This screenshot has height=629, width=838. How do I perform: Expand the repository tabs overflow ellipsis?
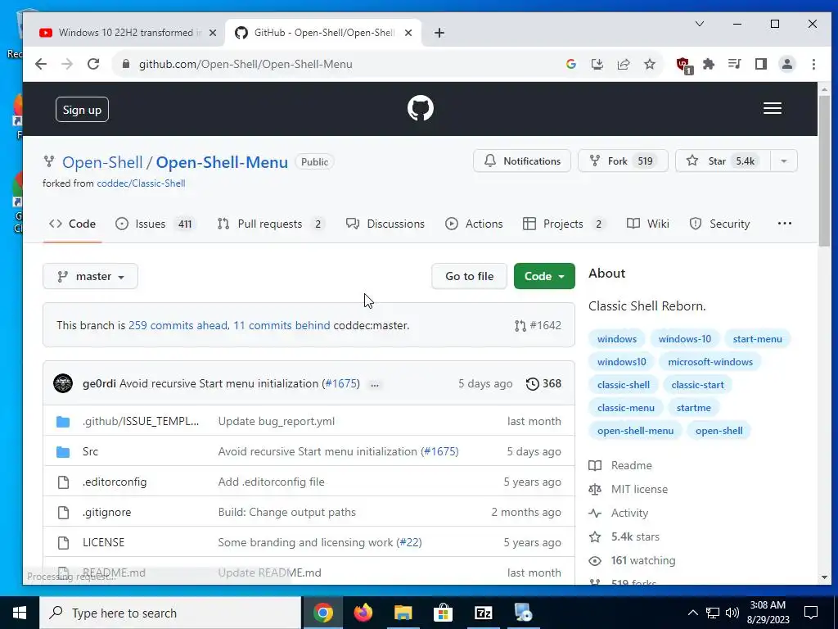click(x=784, y=224)
